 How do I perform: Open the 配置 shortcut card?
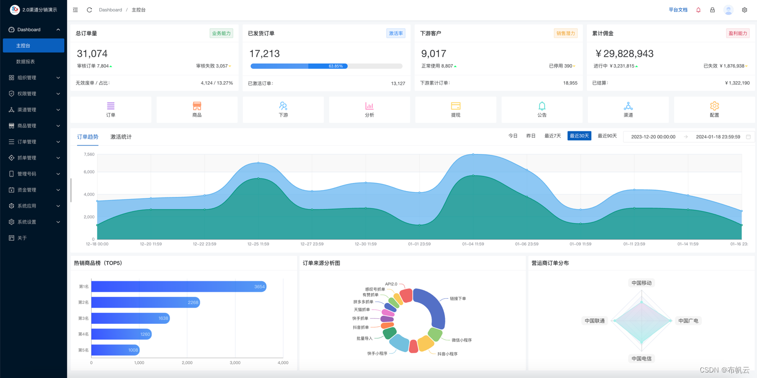coord(714,109)
